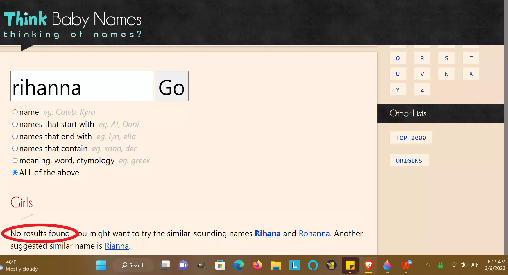This screenshot has width=508, height=275.
Task: Open the ORIGINS list
Action: (409, 161)
